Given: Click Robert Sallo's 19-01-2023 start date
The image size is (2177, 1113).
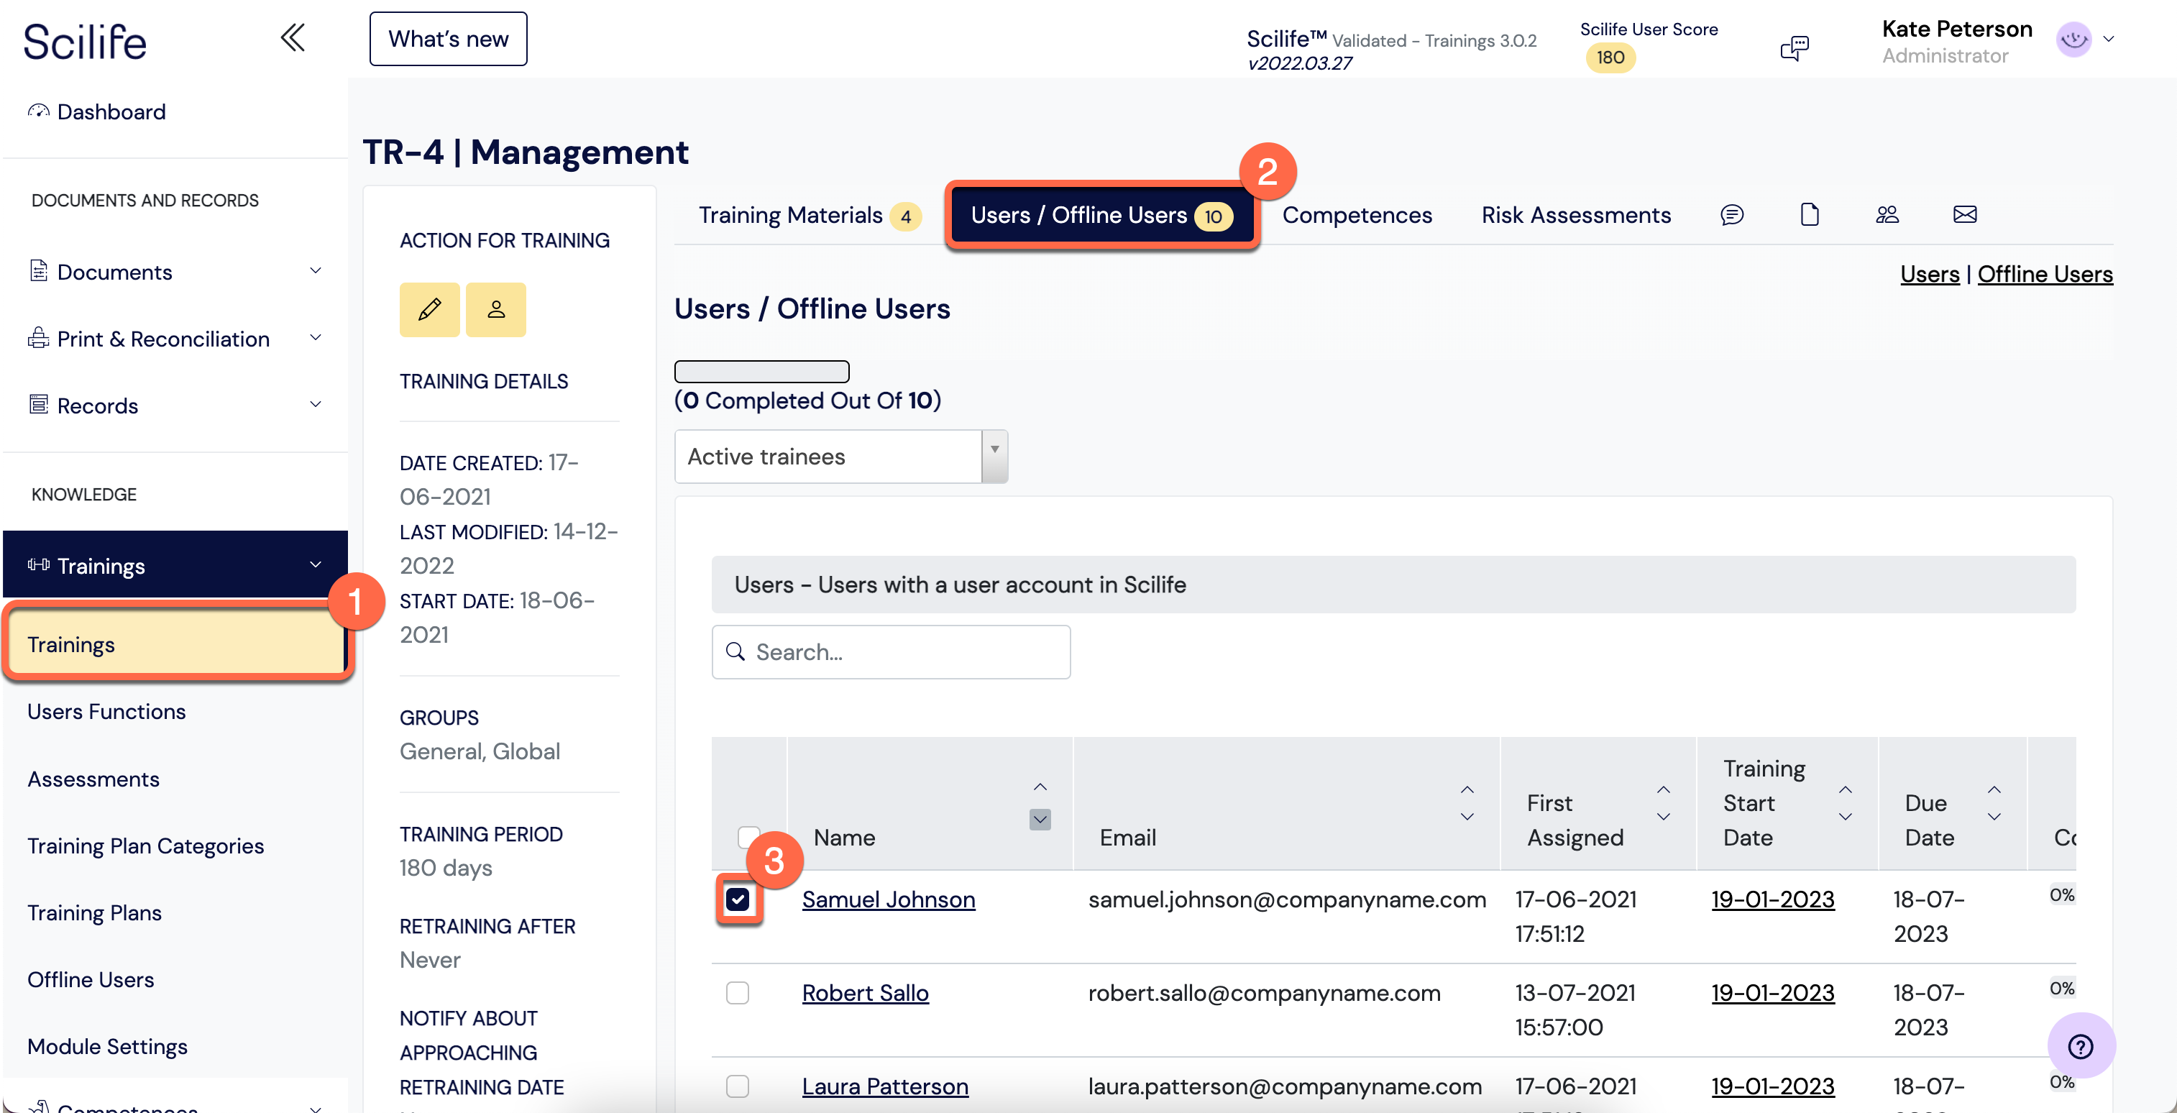Looking at the screenshot, I should (x=1773, y=992).
